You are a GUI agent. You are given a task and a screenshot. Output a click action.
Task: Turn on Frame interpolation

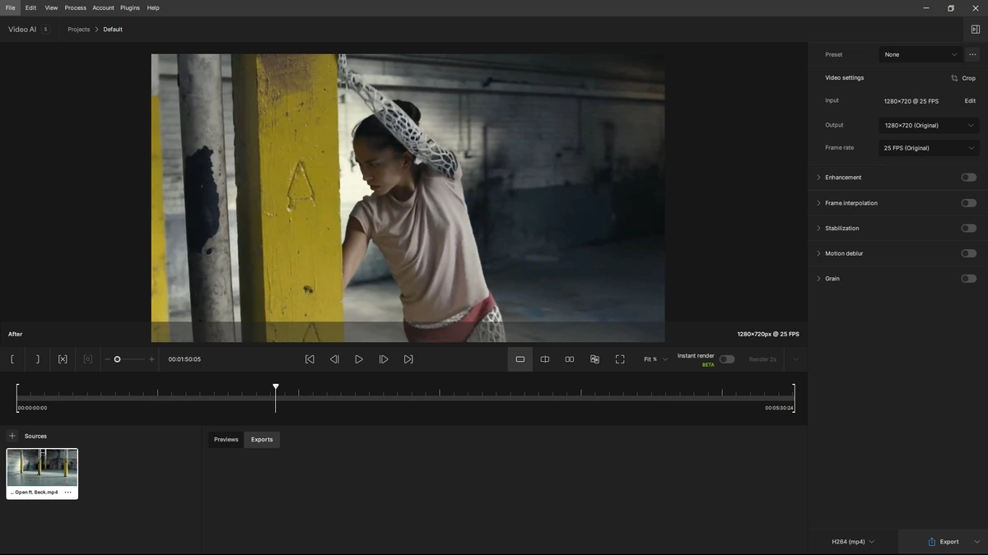(x=968, y=203)
